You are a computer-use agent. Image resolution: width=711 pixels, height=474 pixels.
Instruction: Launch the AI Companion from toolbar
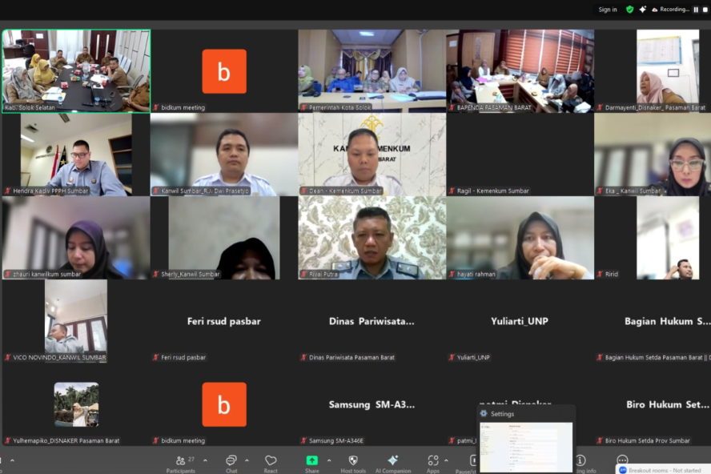pyautogui.click(x=393, y=462)
